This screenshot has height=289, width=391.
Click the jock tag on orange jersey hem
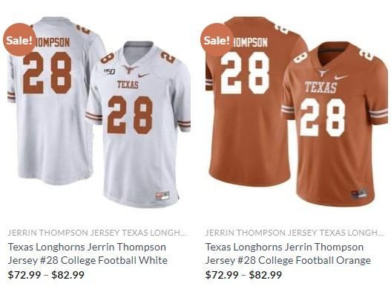[x=359, y=194]
